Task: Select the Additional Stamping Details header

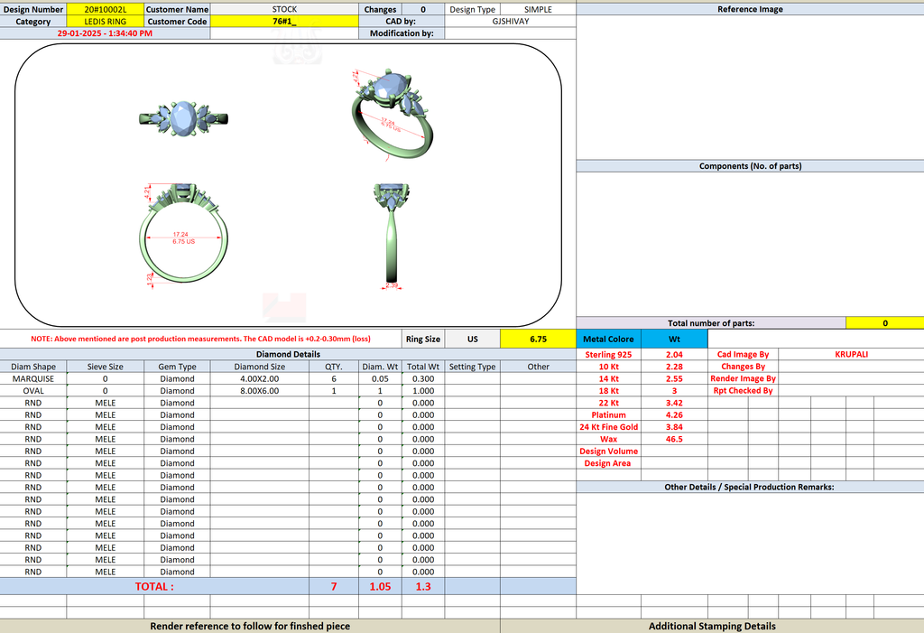Action: click(x=712, y=626)
